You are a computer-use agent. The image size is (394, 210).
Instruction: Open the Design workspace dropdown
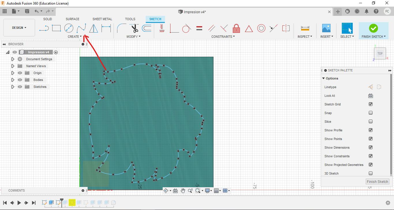(19, 28)
